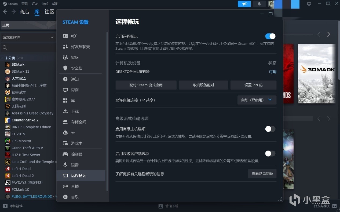Go back with the left arrow
This screenshot has height=212, width=340.
(x=5, y=12)
